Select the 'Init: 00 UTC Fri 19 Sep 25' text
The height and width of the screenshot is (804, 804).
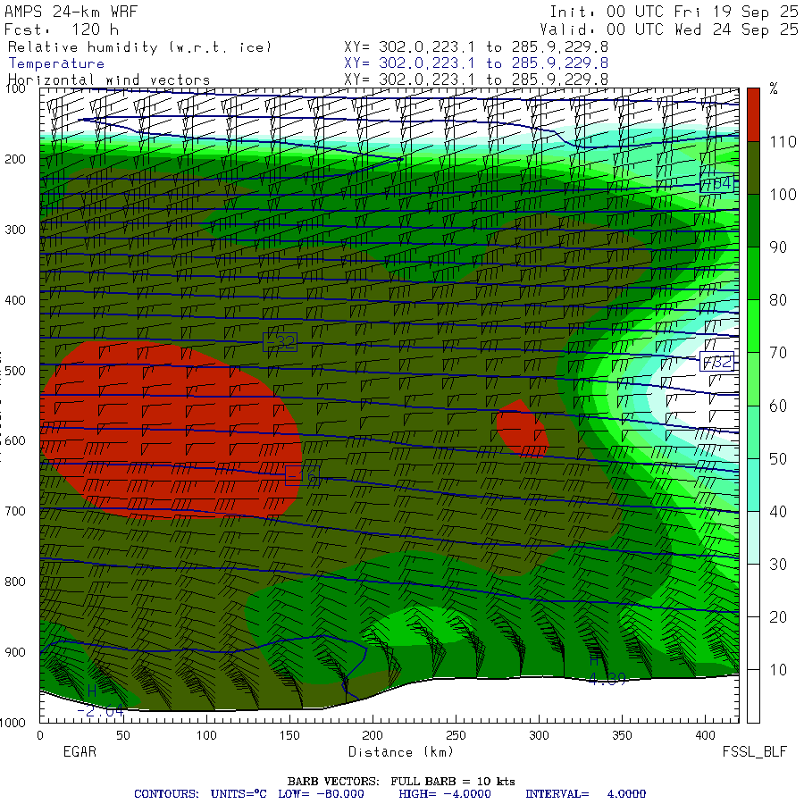674,12
